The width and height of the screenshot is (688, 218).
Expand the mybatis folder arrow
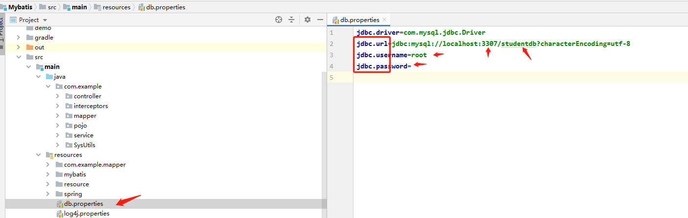tap(48, 174)
